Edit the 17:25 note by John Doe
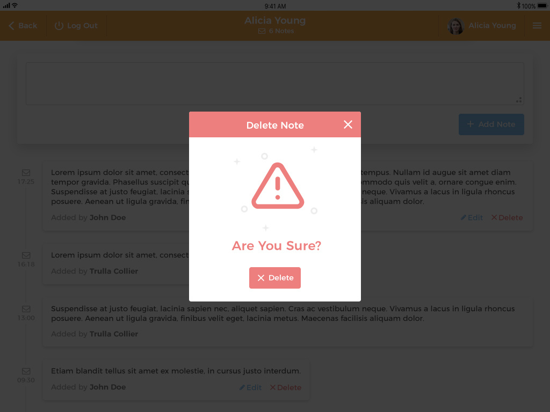Screen dimensions: 550x412 tap(472, 218)
